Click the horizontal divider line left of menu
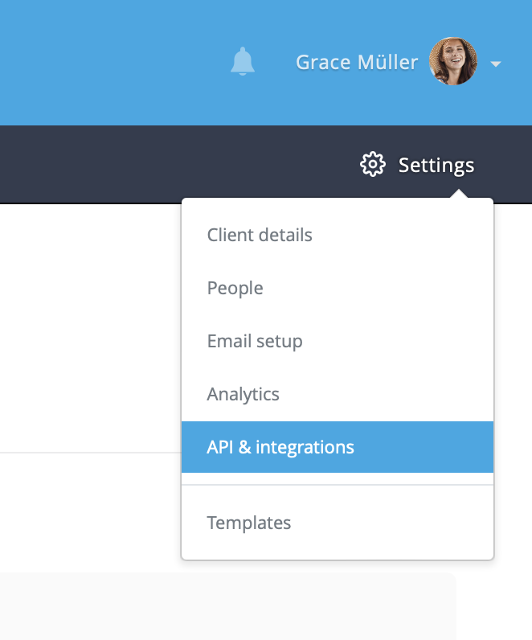This screenshot has height=640, width=532. tap(91, 453)
